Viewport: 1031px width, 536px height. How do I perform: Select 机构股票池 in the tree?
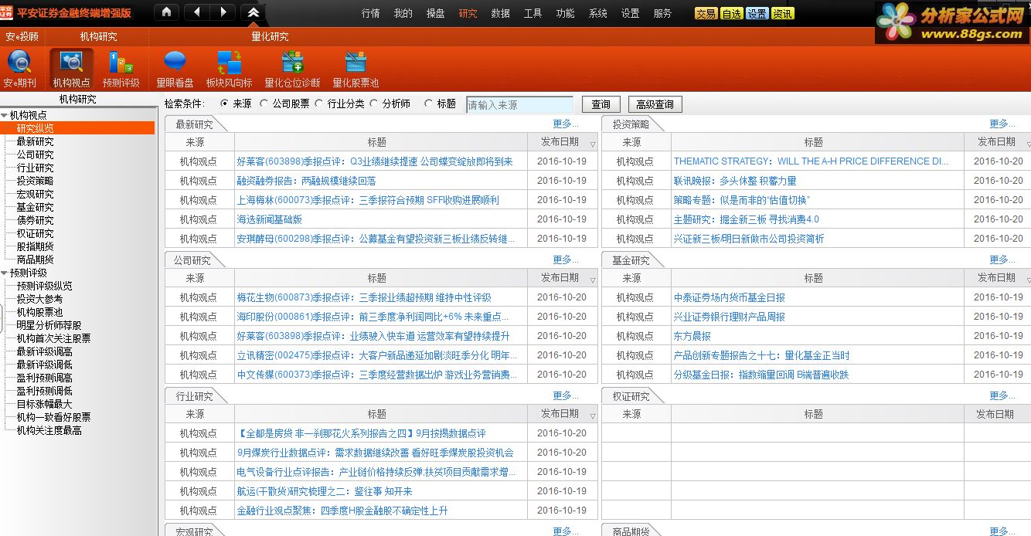point(40,312)
